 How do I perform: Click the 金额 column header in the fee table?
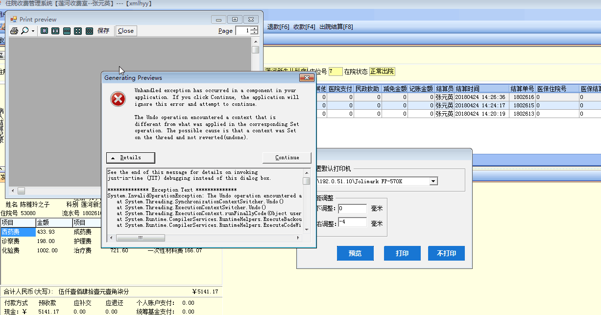(x=53, y=222)
